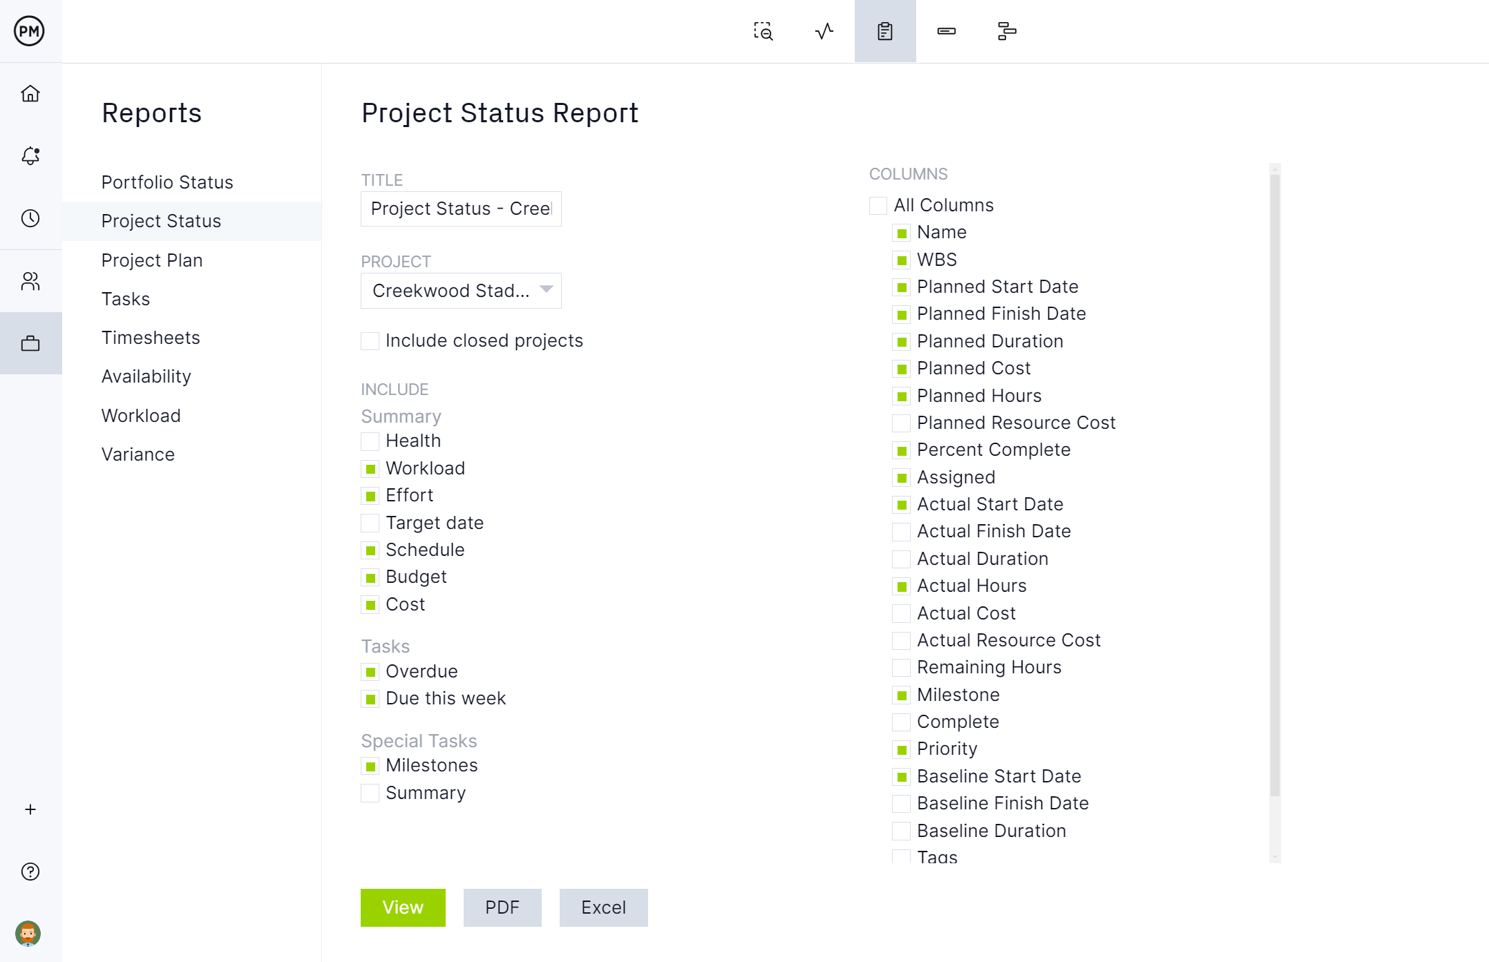Open the Gantt chart icon in the top toolbar
The image size is (1489, 962).
(1007, 31)
